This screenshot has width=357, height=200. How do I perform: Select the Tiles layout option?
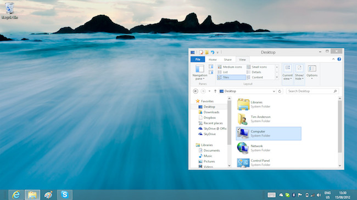pos(231,77)
